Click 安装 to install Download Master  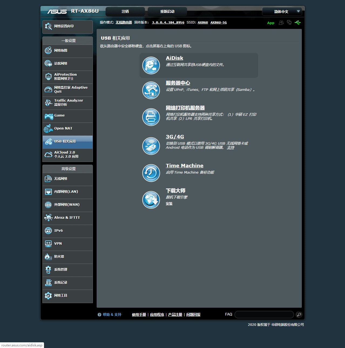[x=169, y=204]
